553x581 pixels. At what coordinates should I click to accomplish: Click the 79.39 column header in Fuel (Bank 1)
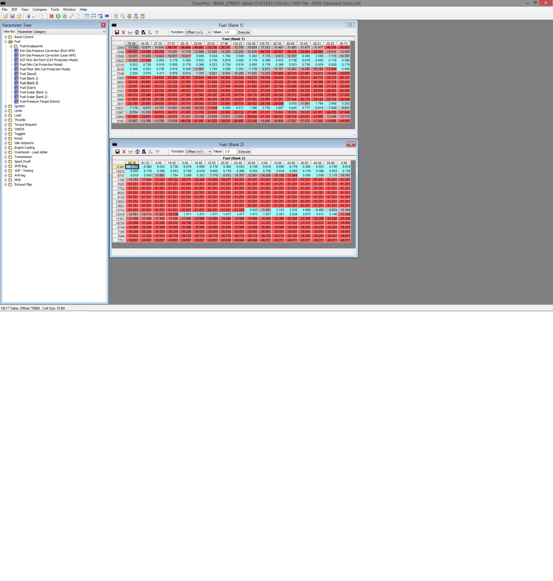pos(131,43)
